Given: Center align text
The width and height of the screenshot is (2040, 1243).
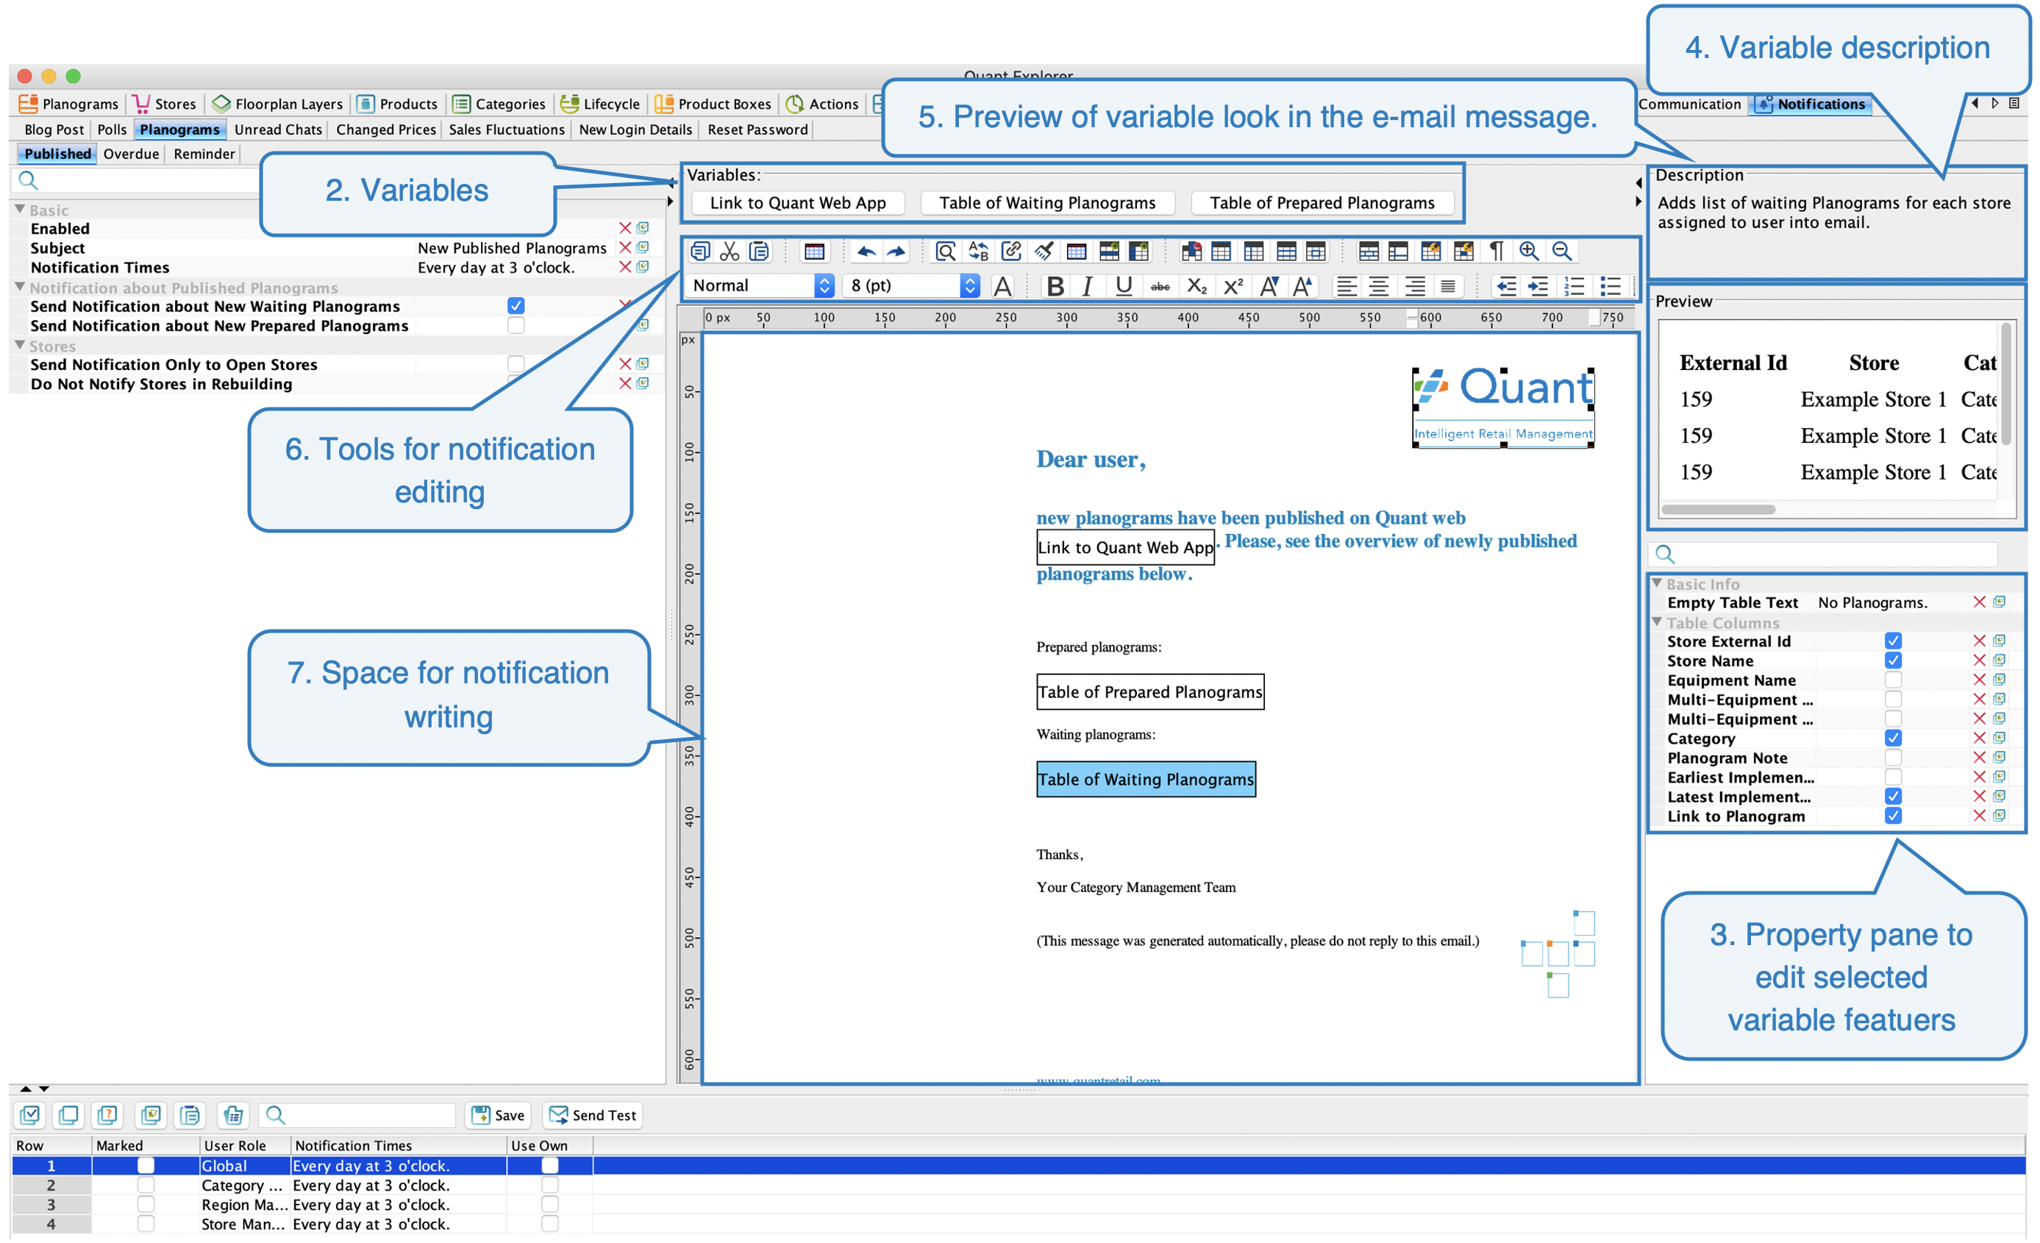Looking at the screenshot, I should tap(1380, 287).
